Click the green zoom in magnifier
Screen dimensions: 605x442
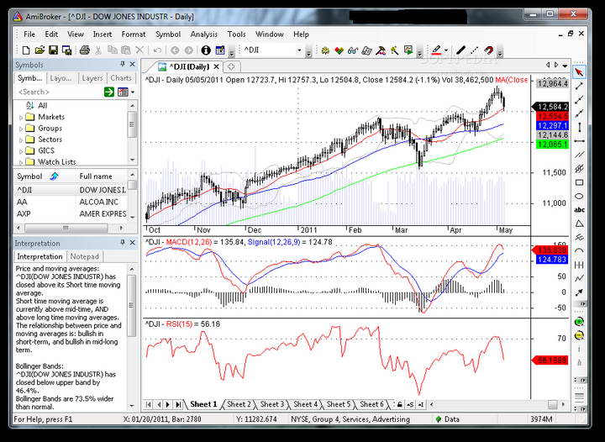point(579,322)
